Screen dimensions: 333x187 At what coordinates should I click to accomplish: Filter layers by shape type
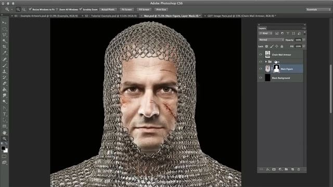point(293,33)
